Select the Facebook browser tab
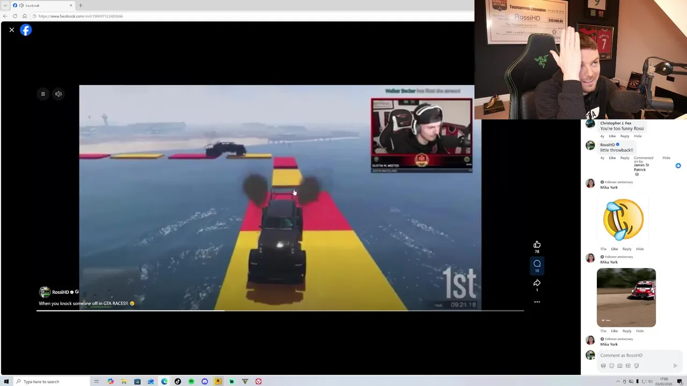Image resolution: width=687 pixels, height=386 pixels. tap(42, 5)
